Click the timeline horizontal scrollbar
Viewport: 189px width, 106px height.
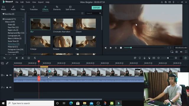coord(58,100)
